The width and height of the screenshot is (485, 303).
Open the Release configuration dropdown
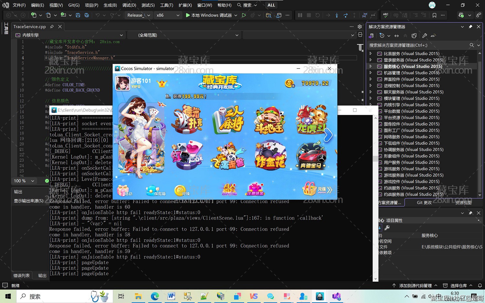point(139,15)
